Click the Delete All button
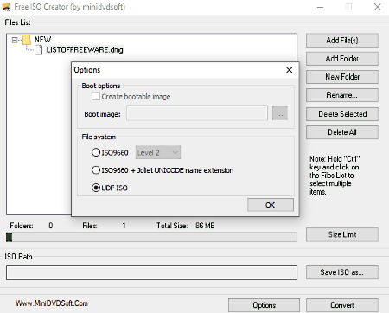This screenshot has height=313, width=389. pos(342,132)
